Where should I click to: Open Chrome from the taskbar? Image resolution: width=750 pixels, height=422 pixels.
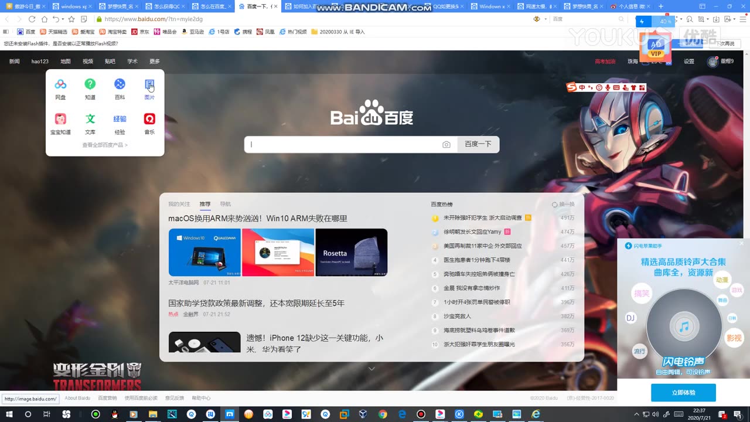pos(383,414)
